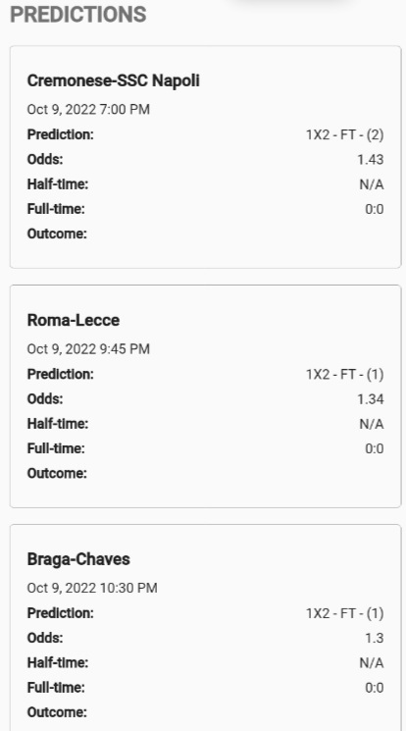Click the 1X2 - FT - (2) prediction value

(345, 134)
